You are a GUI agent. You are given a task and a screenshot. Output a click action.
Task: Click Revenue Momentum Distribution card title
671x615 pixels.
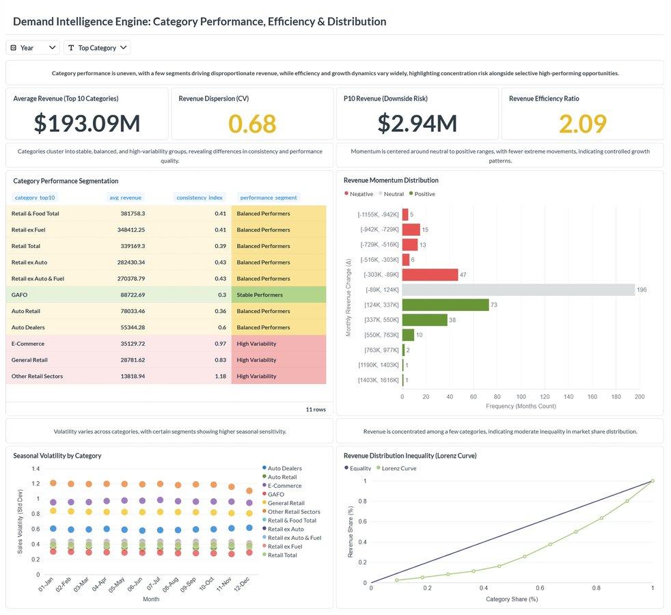point(391,180)
